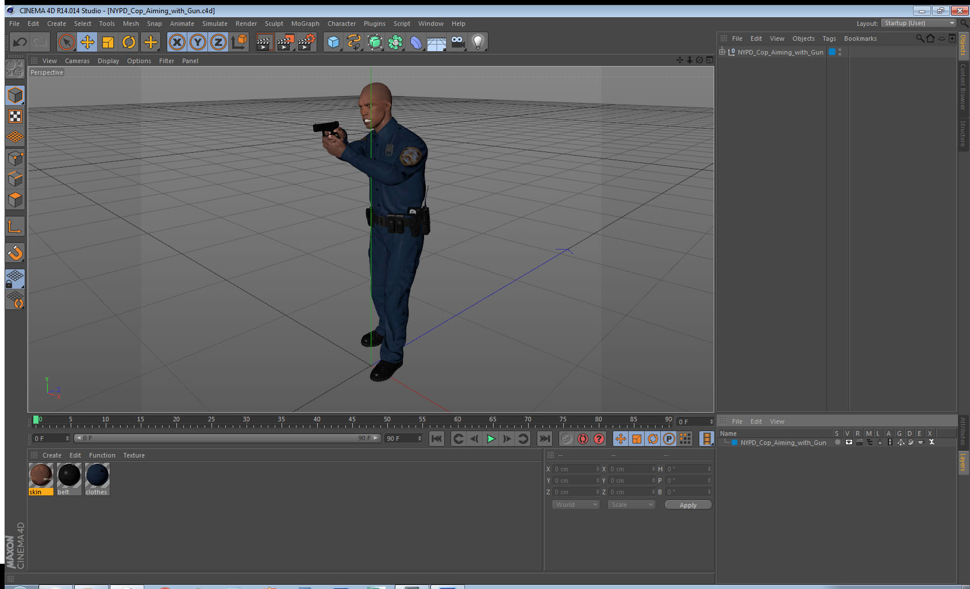Screen dimensions: 970x589
Task: Open the spline pen tools
Action: click(x=354, y=42)
